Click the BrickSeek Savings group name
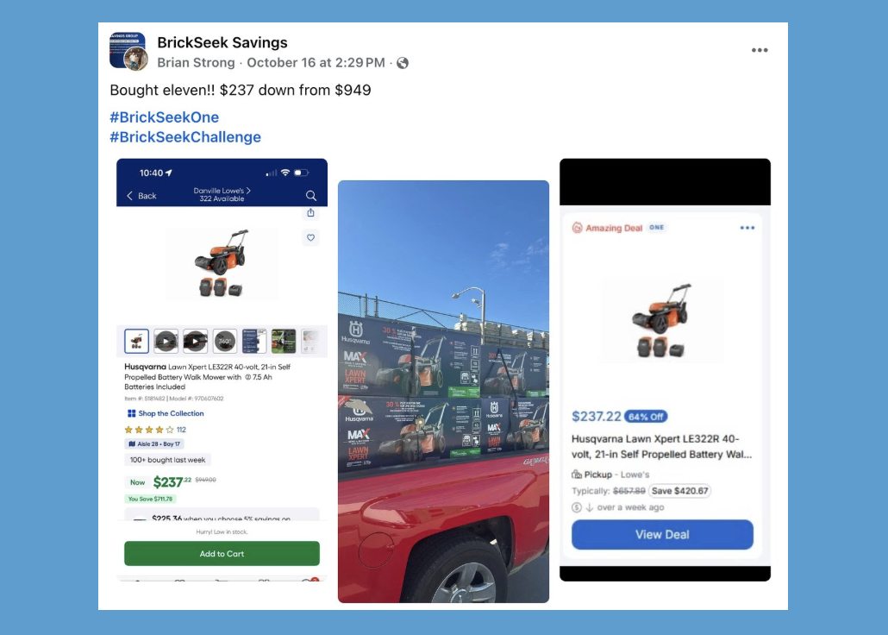 tap(222, 42)
